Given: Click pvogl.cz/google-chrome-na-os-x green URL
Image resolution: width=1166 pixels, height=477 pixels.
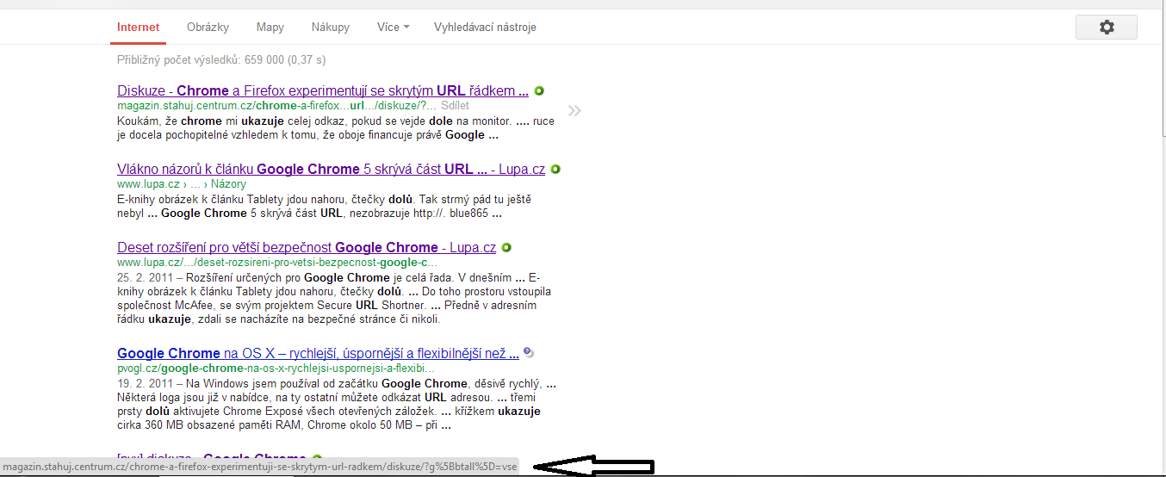Looking at the screenshot, I should click(x=276, y=368).
